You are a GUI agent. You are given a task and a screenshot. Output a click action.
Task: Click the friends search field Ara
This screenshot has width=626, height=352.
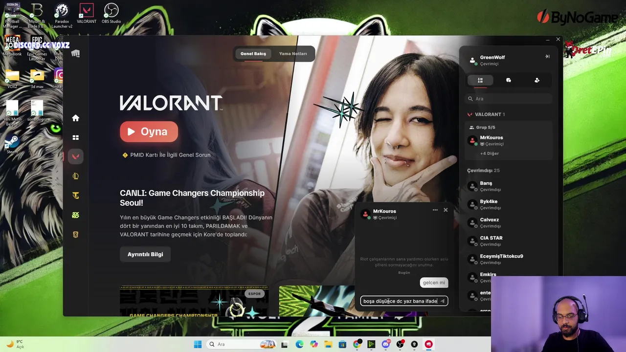coord(509,99)
